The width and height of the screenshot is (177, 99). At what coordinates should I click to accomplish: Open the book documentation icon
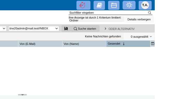tap(99, 5)
